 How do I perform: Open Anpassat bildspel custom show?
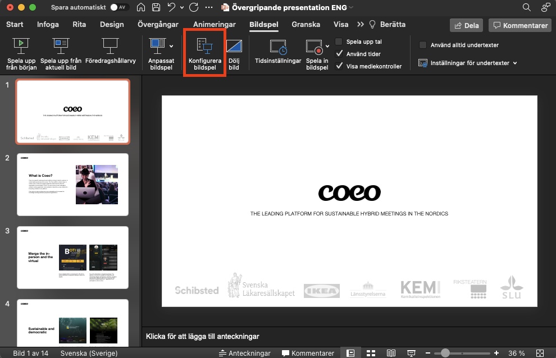[x=161, y=53]
